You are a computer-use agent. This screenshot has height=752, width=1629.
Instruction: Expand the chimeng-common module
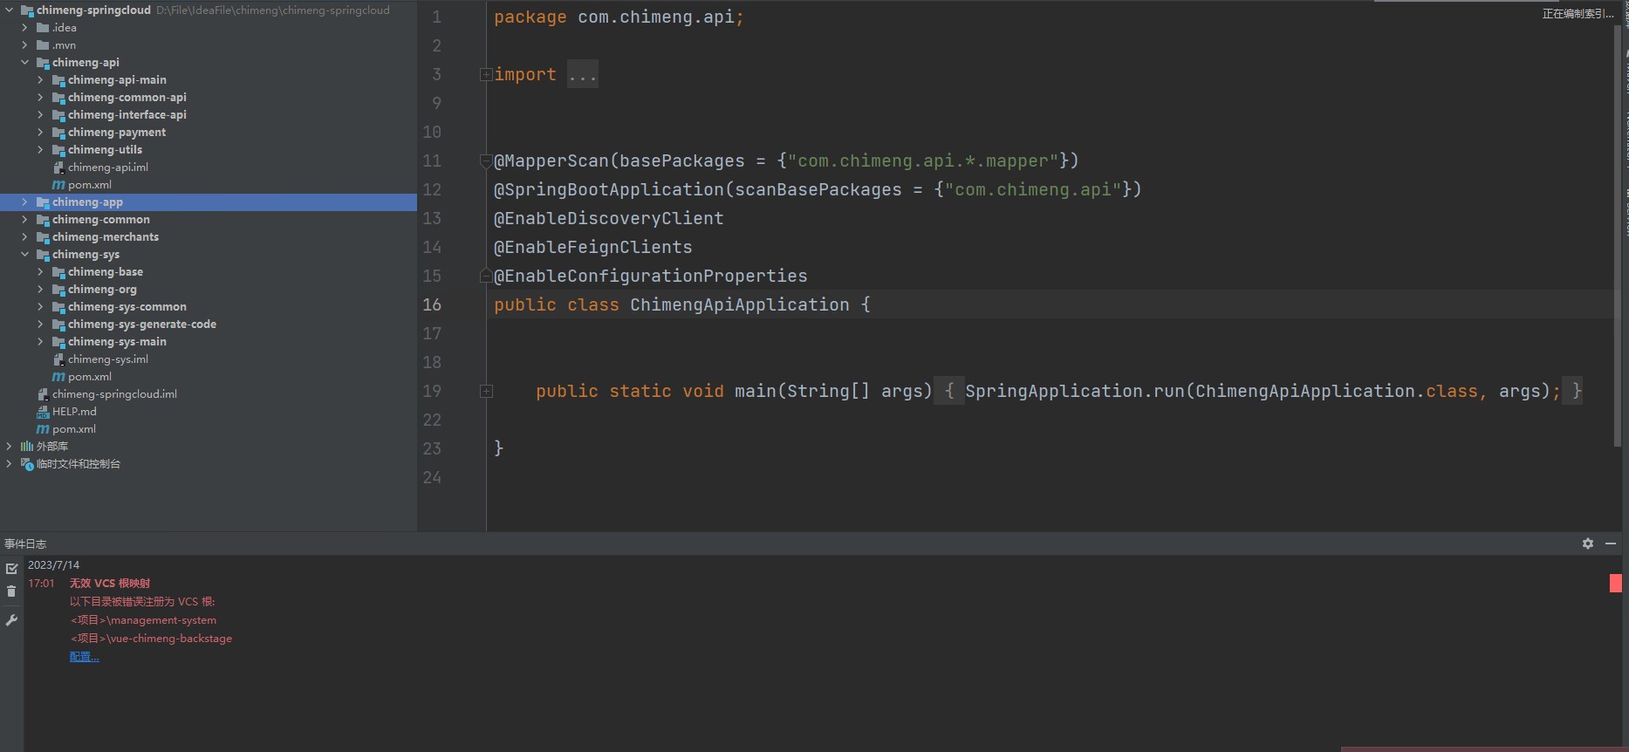coord(25,220)
